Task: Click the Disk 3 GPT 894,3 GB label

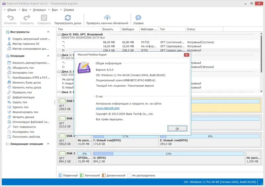Action: coord(67,157)
